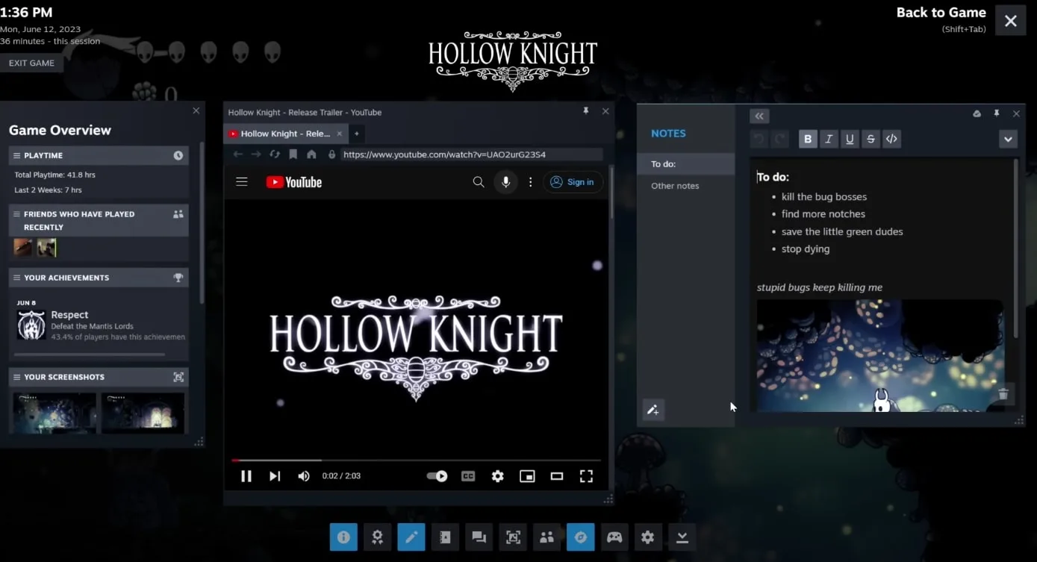Click the Exit Game button
1037x562 pixels.
(x=31, y=63)
